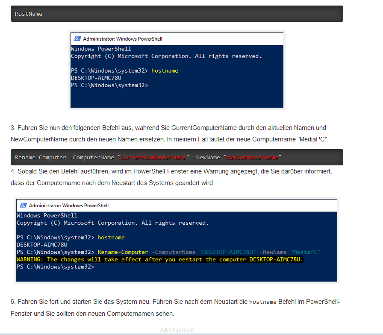Click the Copyright line in the first PowerShell screenshot

pyautogui.click(x=166, y=56)
